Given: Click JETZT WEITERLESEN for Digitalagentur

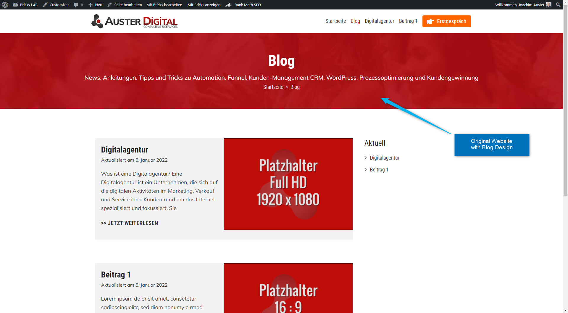Looking at the screenshot, I should 130,223.
